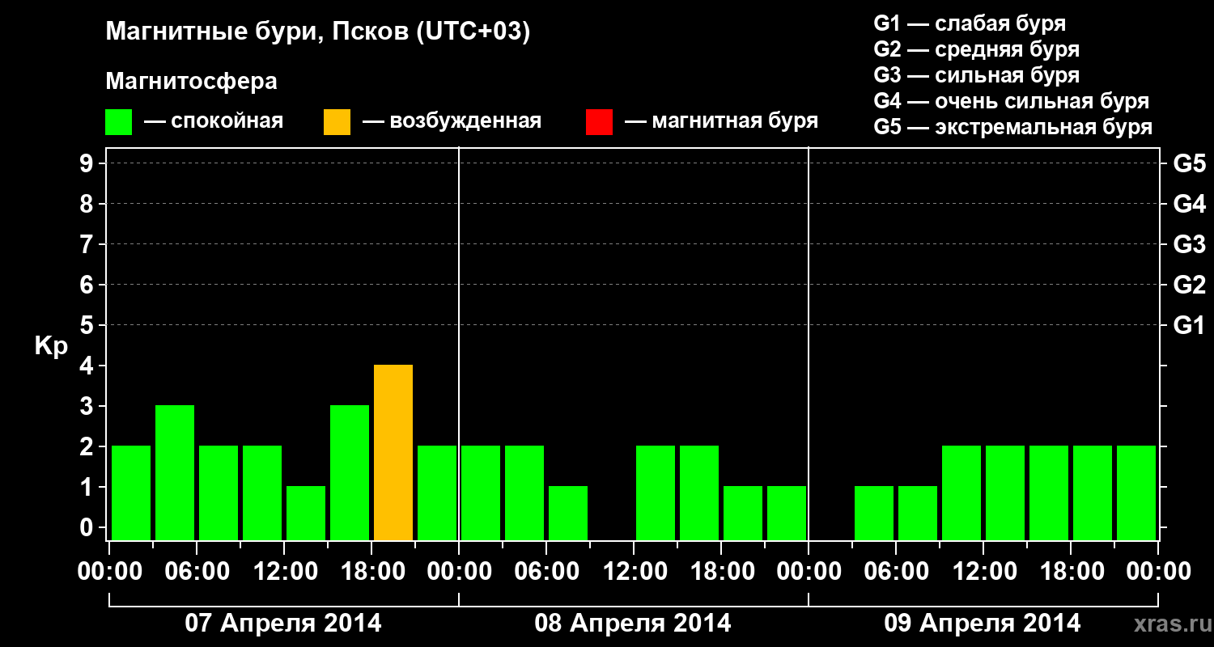
Task: Click the right-axis 'G5' level label
Action: pyautogui.click(x=1189, y=163)
